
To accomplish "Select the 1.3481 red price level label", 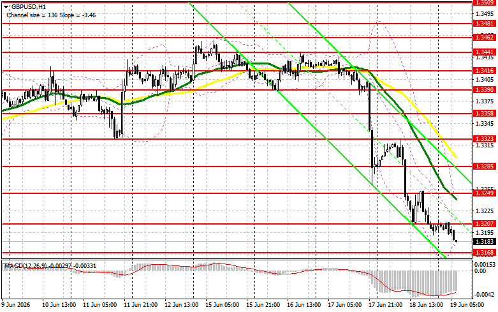I will [x=485, y=24].
